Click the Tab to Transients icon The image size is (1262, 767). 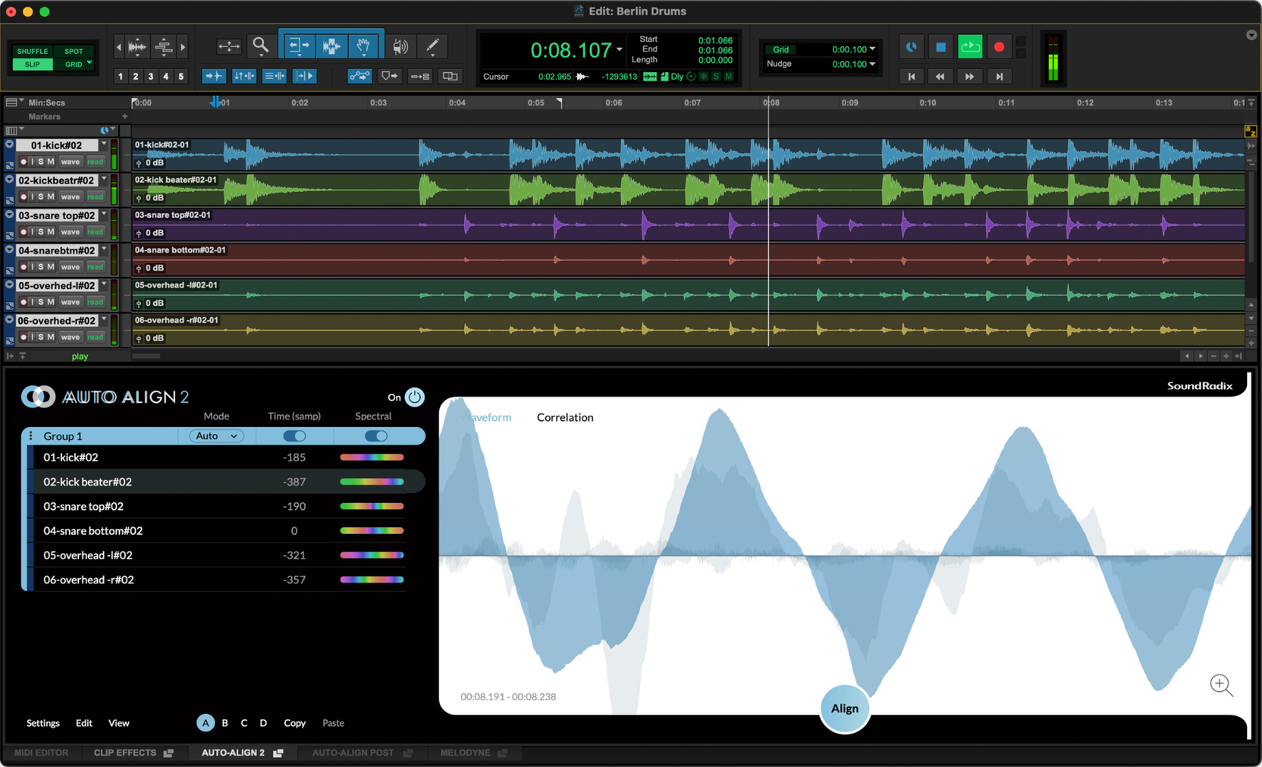tap(215, 76)
